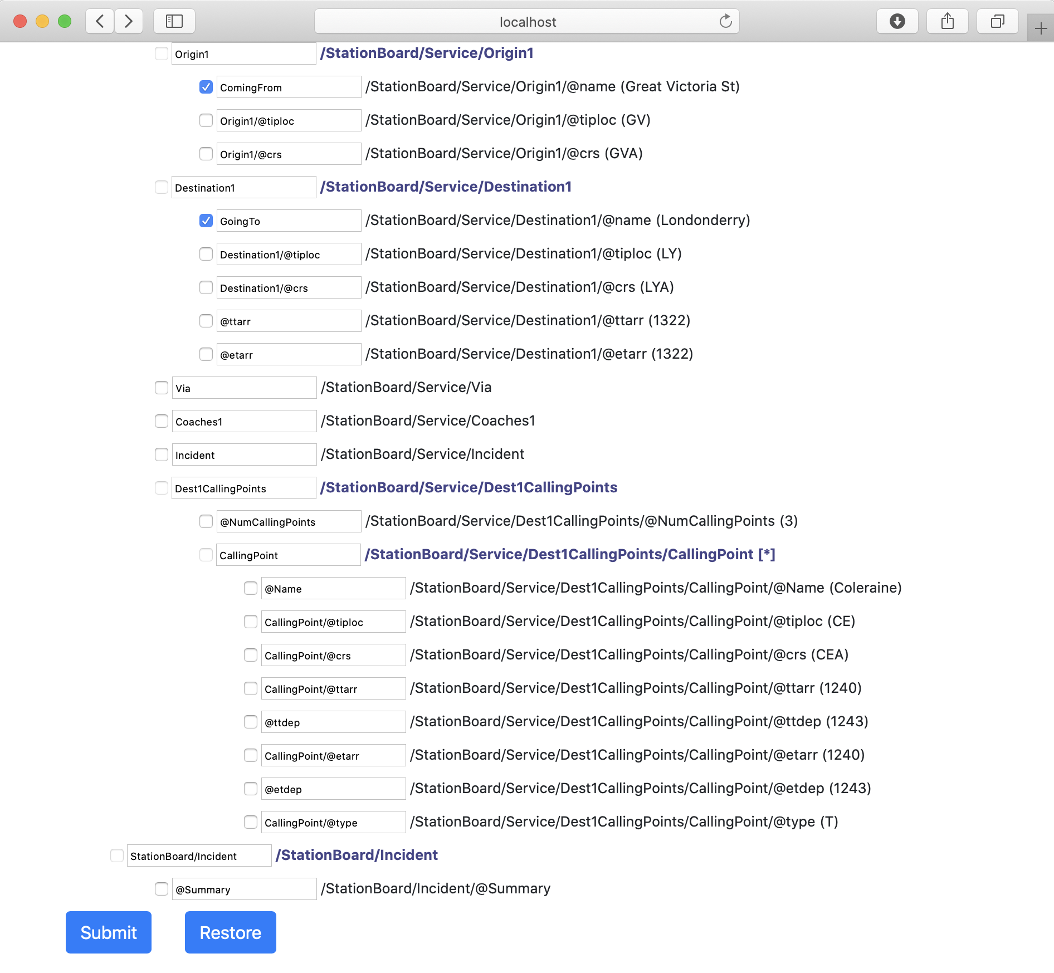Click the Restore button
1054x973 pixels.
point(231,932)
